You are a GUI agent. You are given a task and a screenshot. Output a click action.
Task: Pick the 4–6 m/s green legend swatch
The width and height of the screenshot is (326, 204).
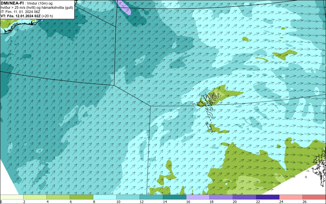[x=58, y=197]
